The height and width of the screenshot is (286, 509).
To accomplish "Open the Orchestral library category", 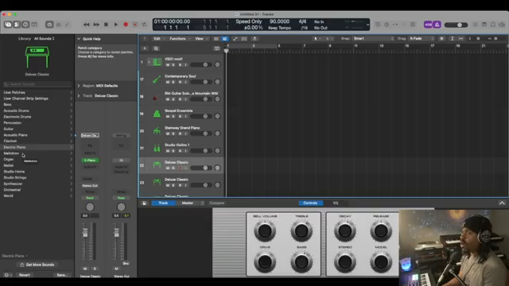I will [37, 190].
